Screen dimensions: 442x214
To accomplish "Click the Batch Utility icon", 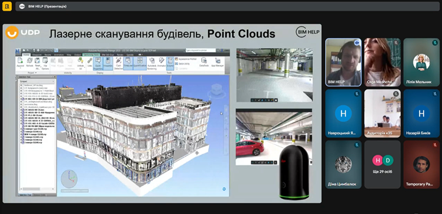I will tap(176, 63).
